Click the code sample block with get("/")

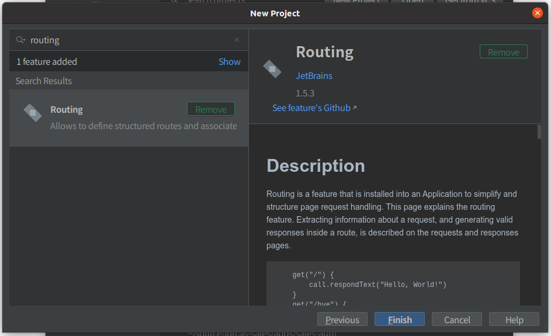[393, 283]
